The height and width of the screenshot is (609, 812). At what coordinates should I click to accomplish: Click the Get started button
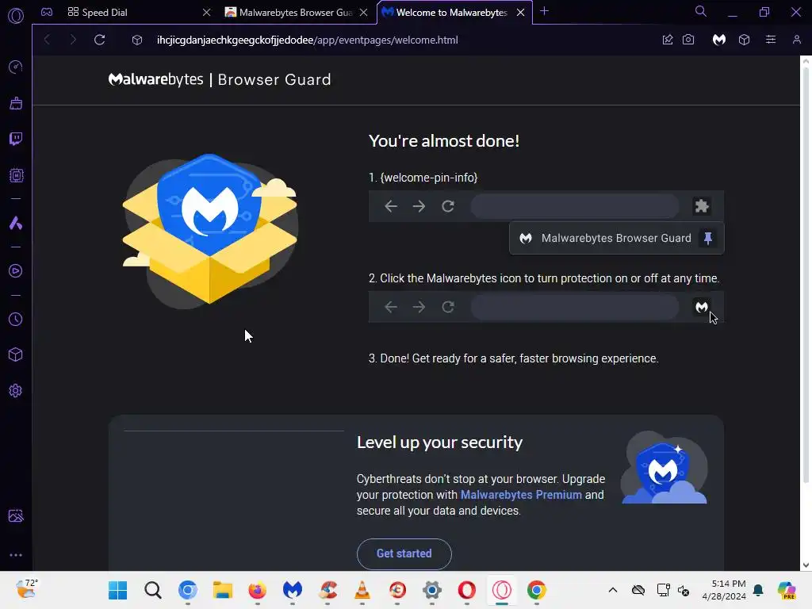click(x=404, y=553)
